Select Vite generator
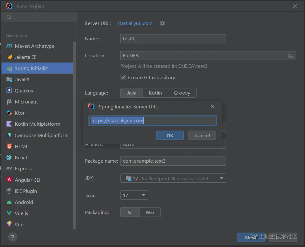The width and height of the screenshot is (305, 247). (x=37, y=224)
